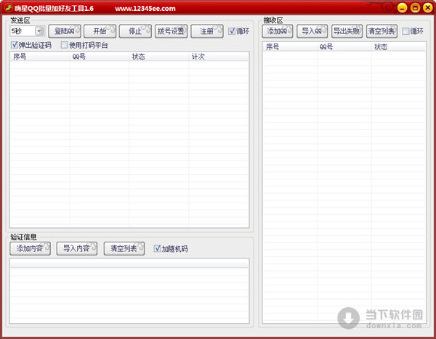Clear 验证信息 list with 清空列表
Screen dimensions: 436x339
124,248
